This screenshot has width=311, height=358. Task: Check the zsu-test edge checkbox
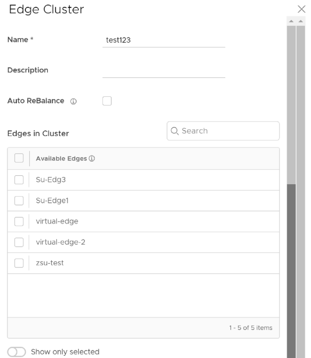19,263
